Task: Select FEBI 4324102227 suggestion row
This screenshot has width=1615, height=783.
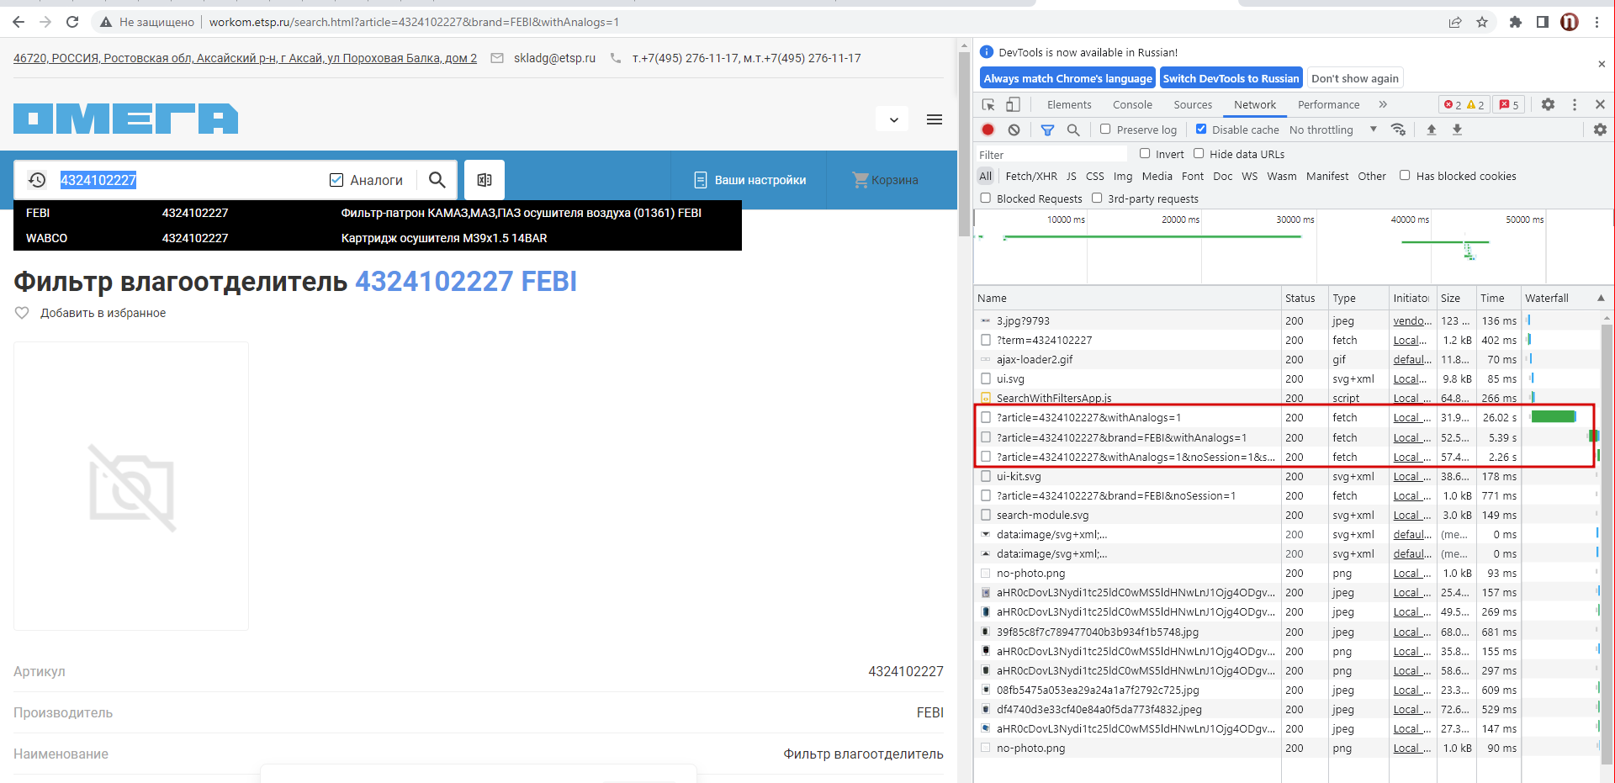Action: 377,213
